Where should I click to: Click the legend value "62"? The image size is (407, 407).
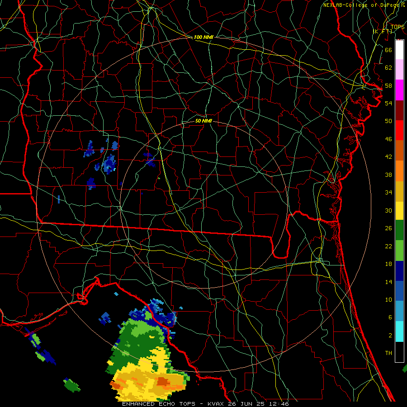tap(388, 68)
